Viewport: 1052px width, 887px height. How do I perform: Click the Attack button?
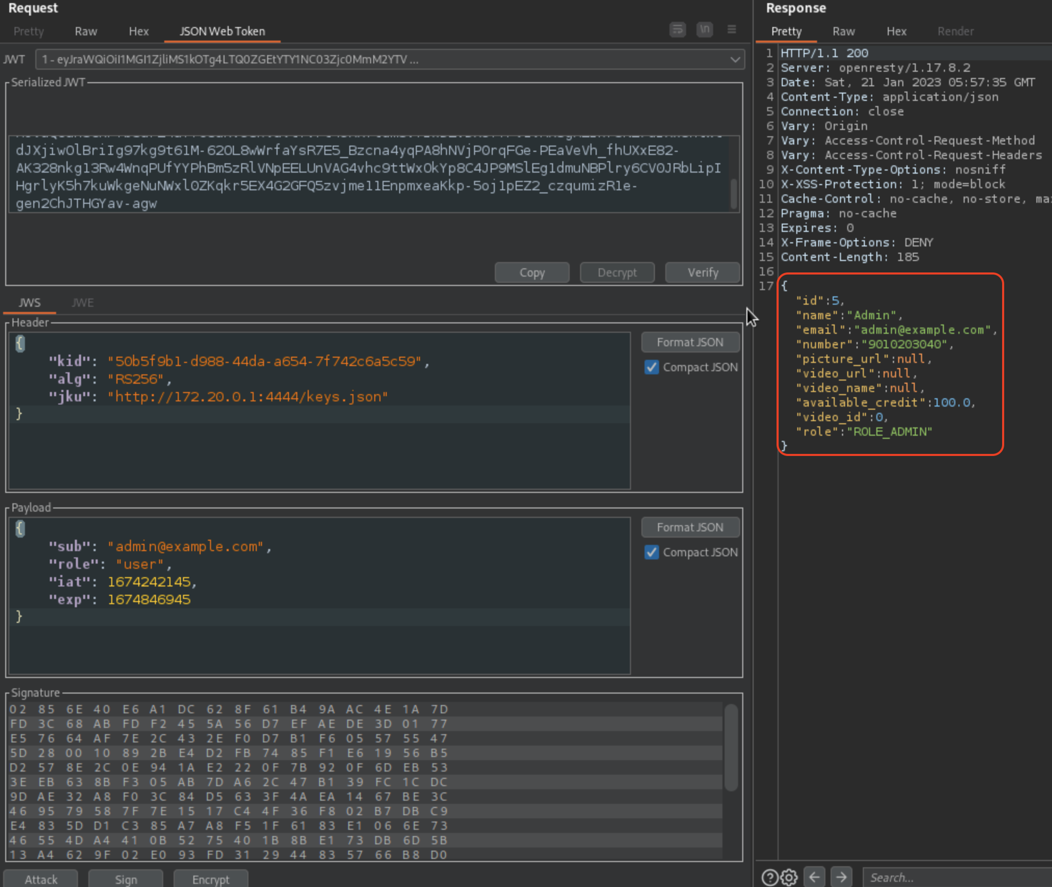click(x=41, y=879)
